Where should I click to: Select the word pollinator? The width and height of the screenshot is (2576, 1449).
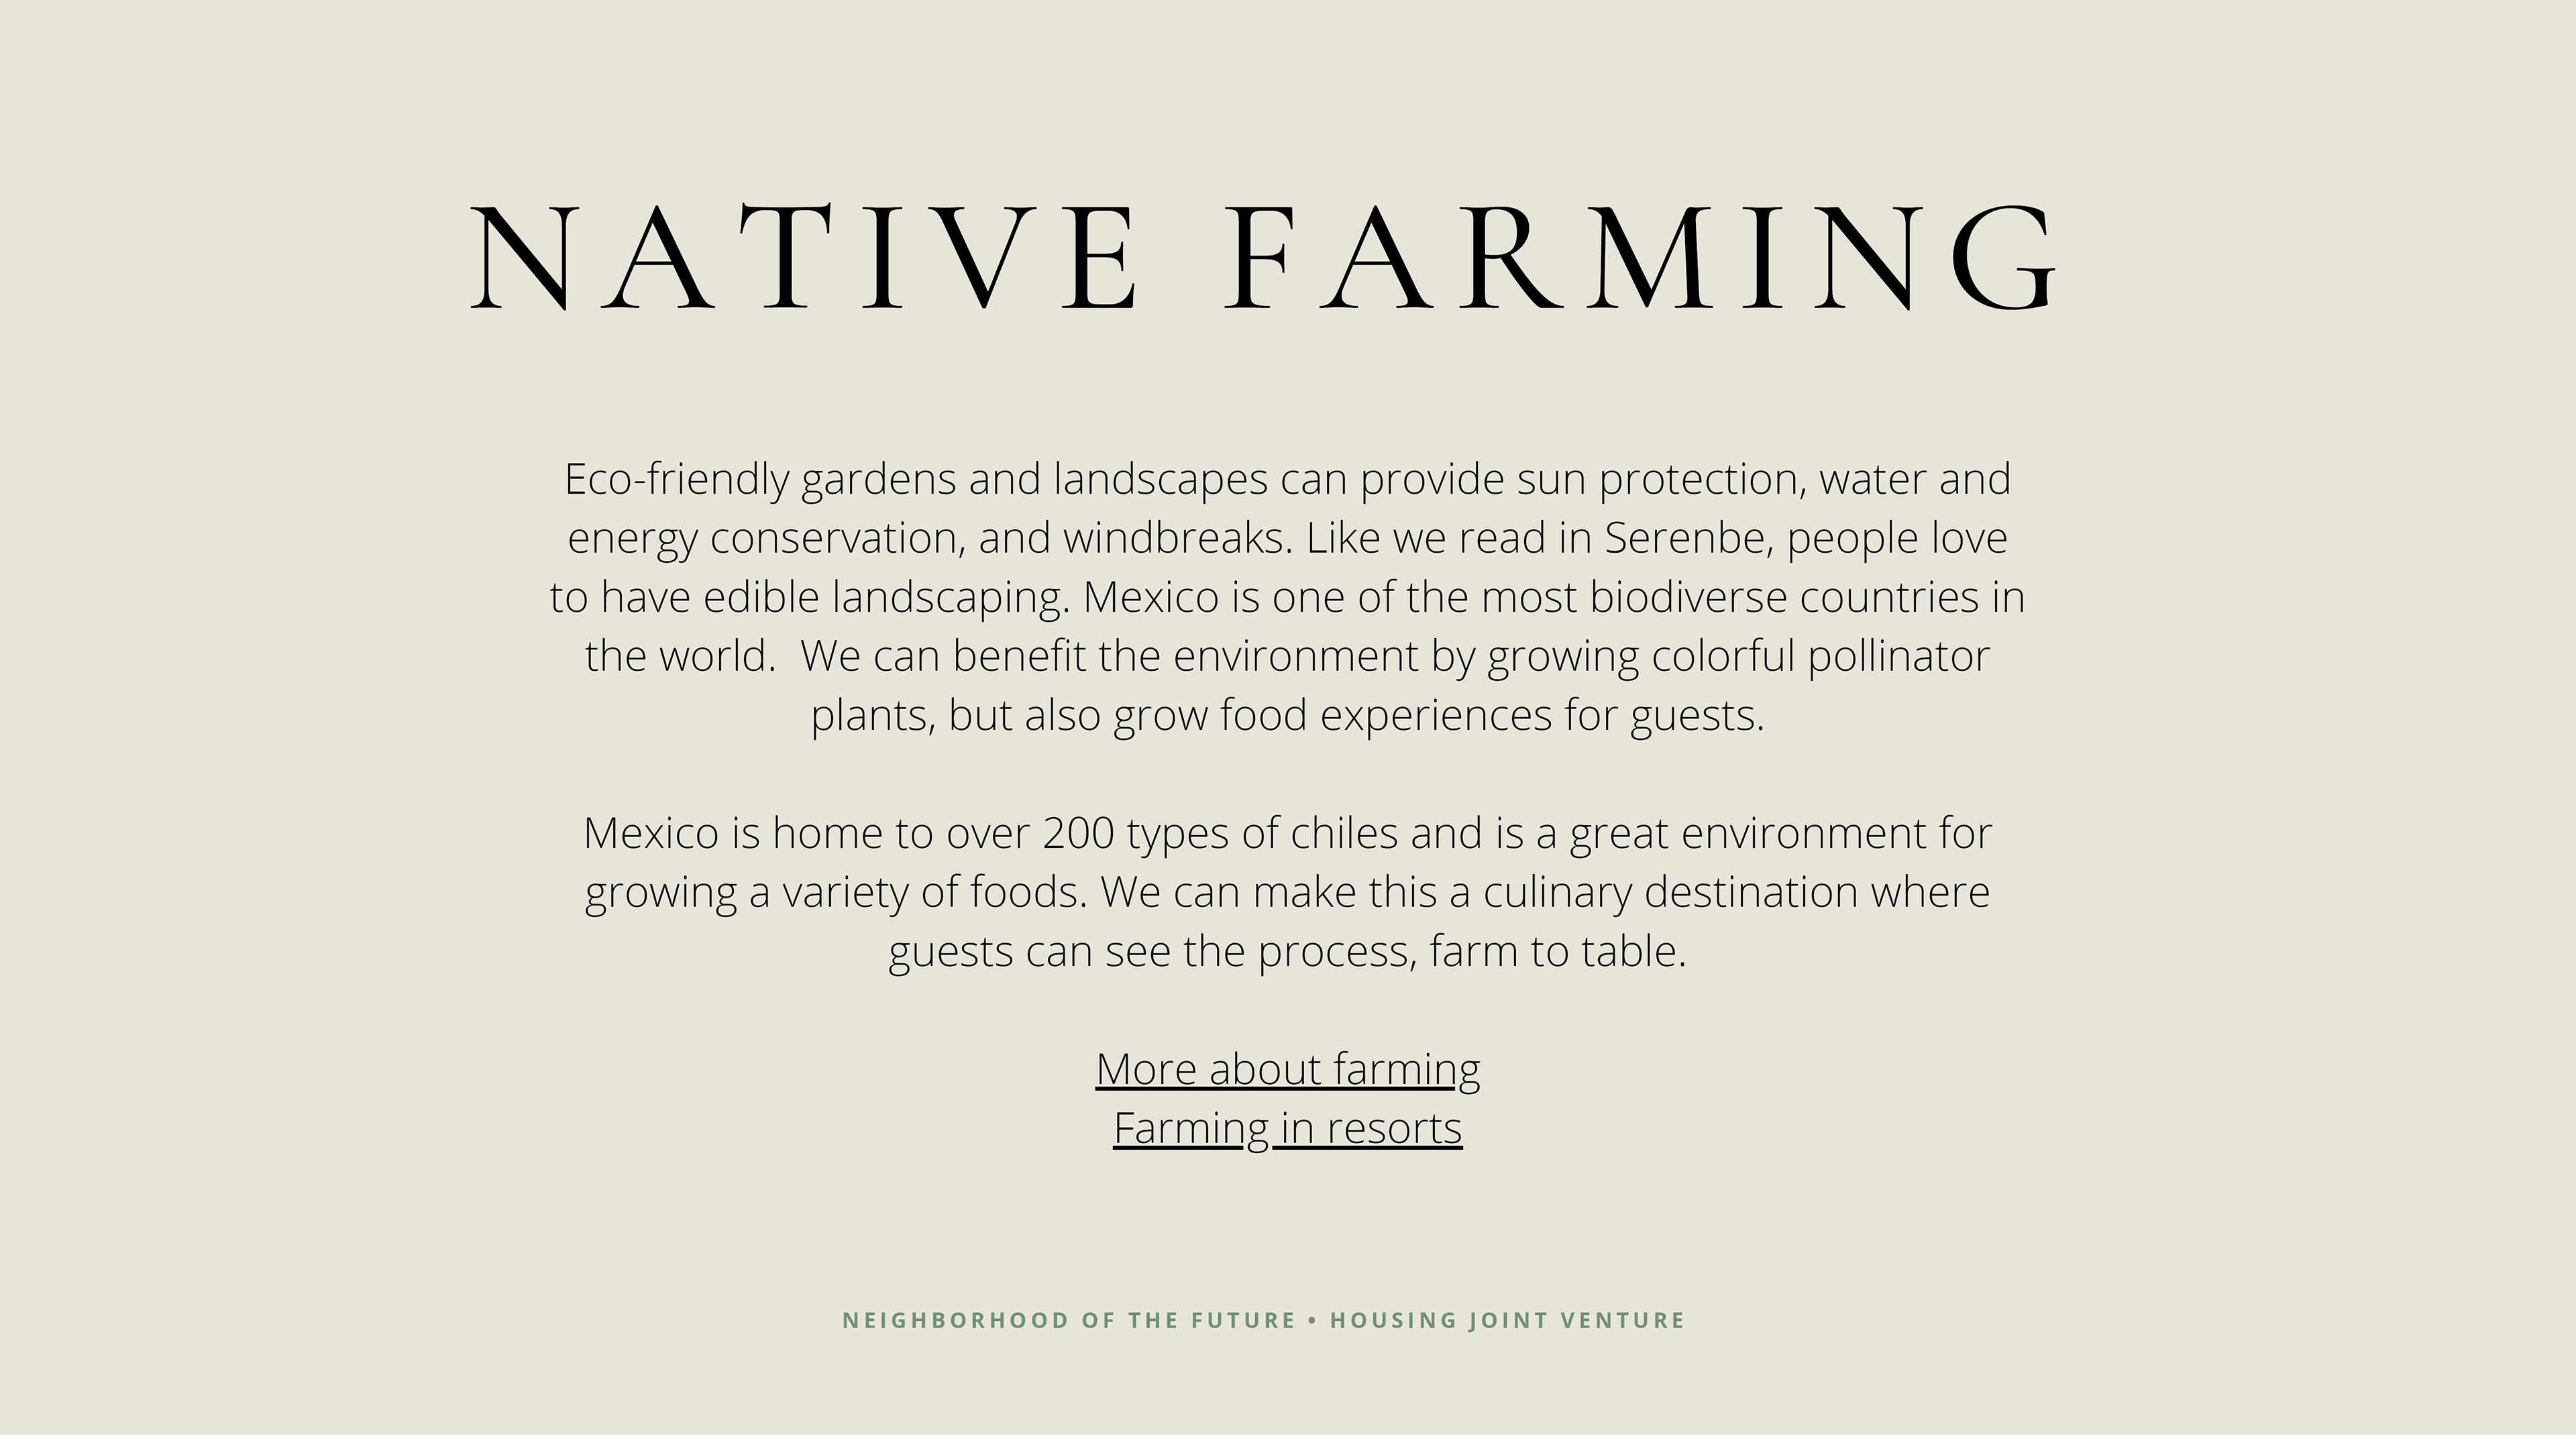pos(1898,656)
